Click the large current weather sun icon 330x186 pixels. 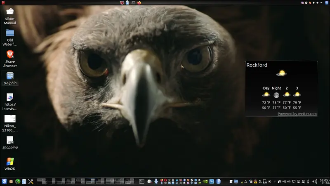282,73
